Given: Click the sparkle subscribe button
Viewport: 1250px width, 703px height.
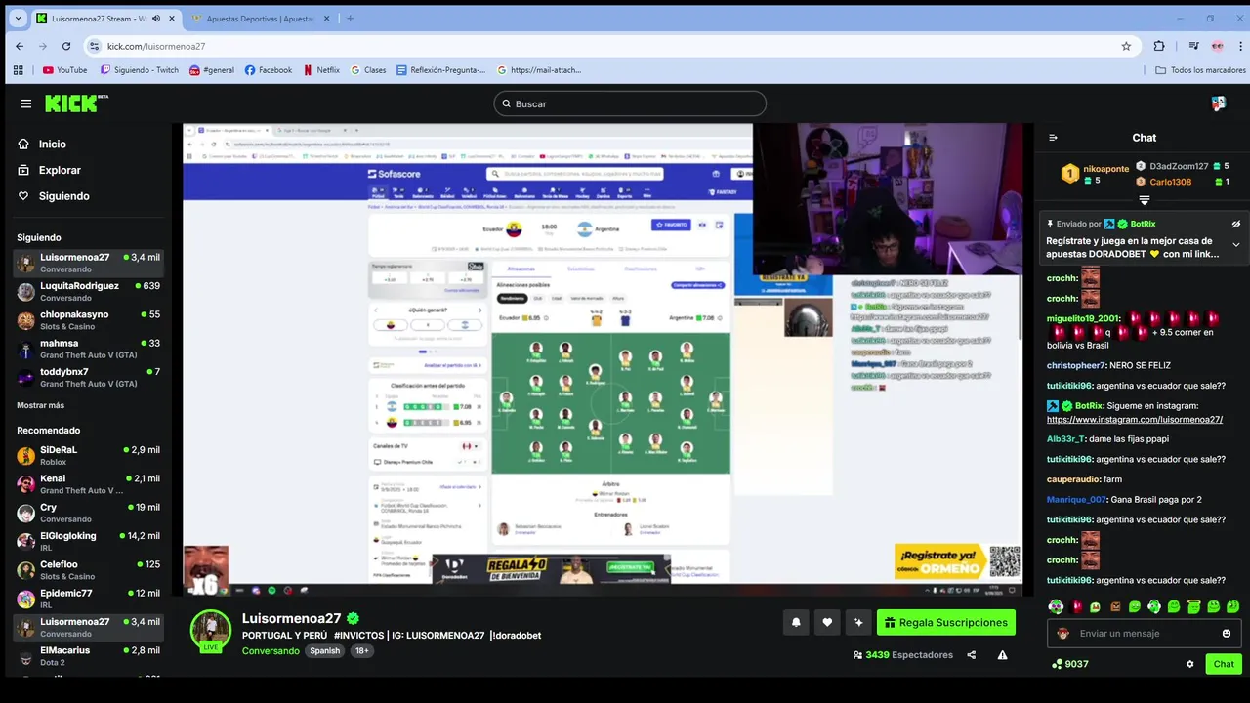Looking at the screenshot, I should (x=858, y=622).
